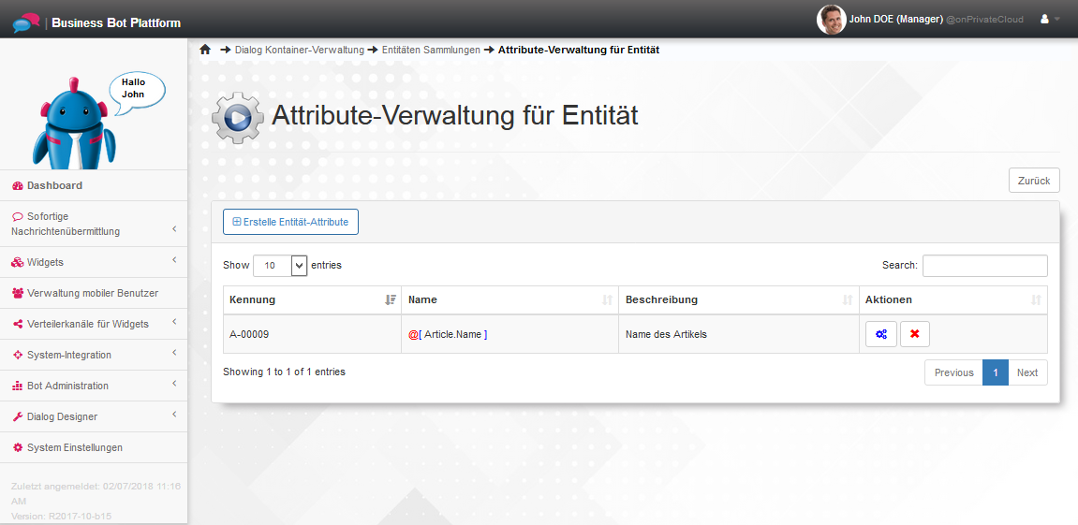
Task: Sort table by Beschreibung column
Action: (738, 299)
